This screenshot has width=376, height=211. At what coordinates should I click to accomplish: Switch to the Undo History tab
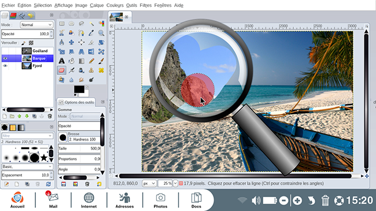(30, 16)
